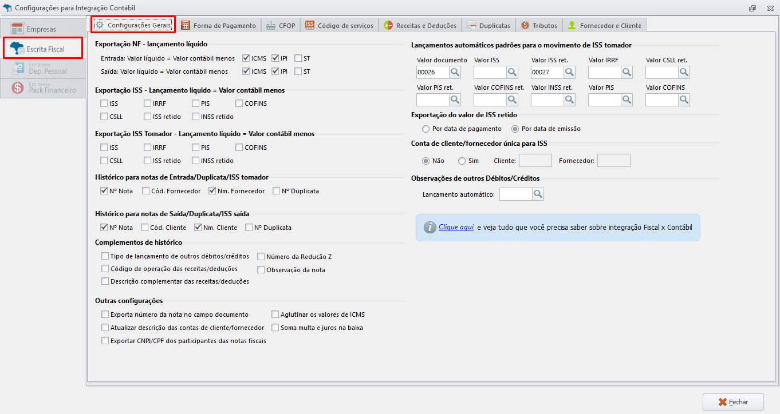Click the Valor documento search magnifier icon
Screen dimensions: 780x414
[455, 72]
